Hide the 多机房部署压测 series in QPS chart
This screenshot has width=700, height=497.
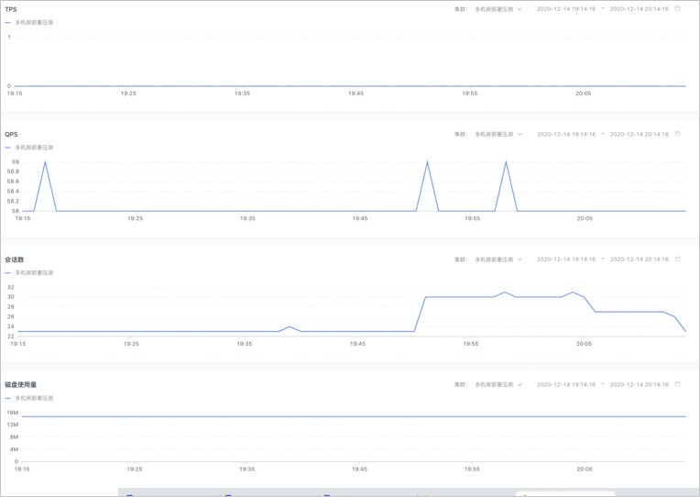pos(34,148)
